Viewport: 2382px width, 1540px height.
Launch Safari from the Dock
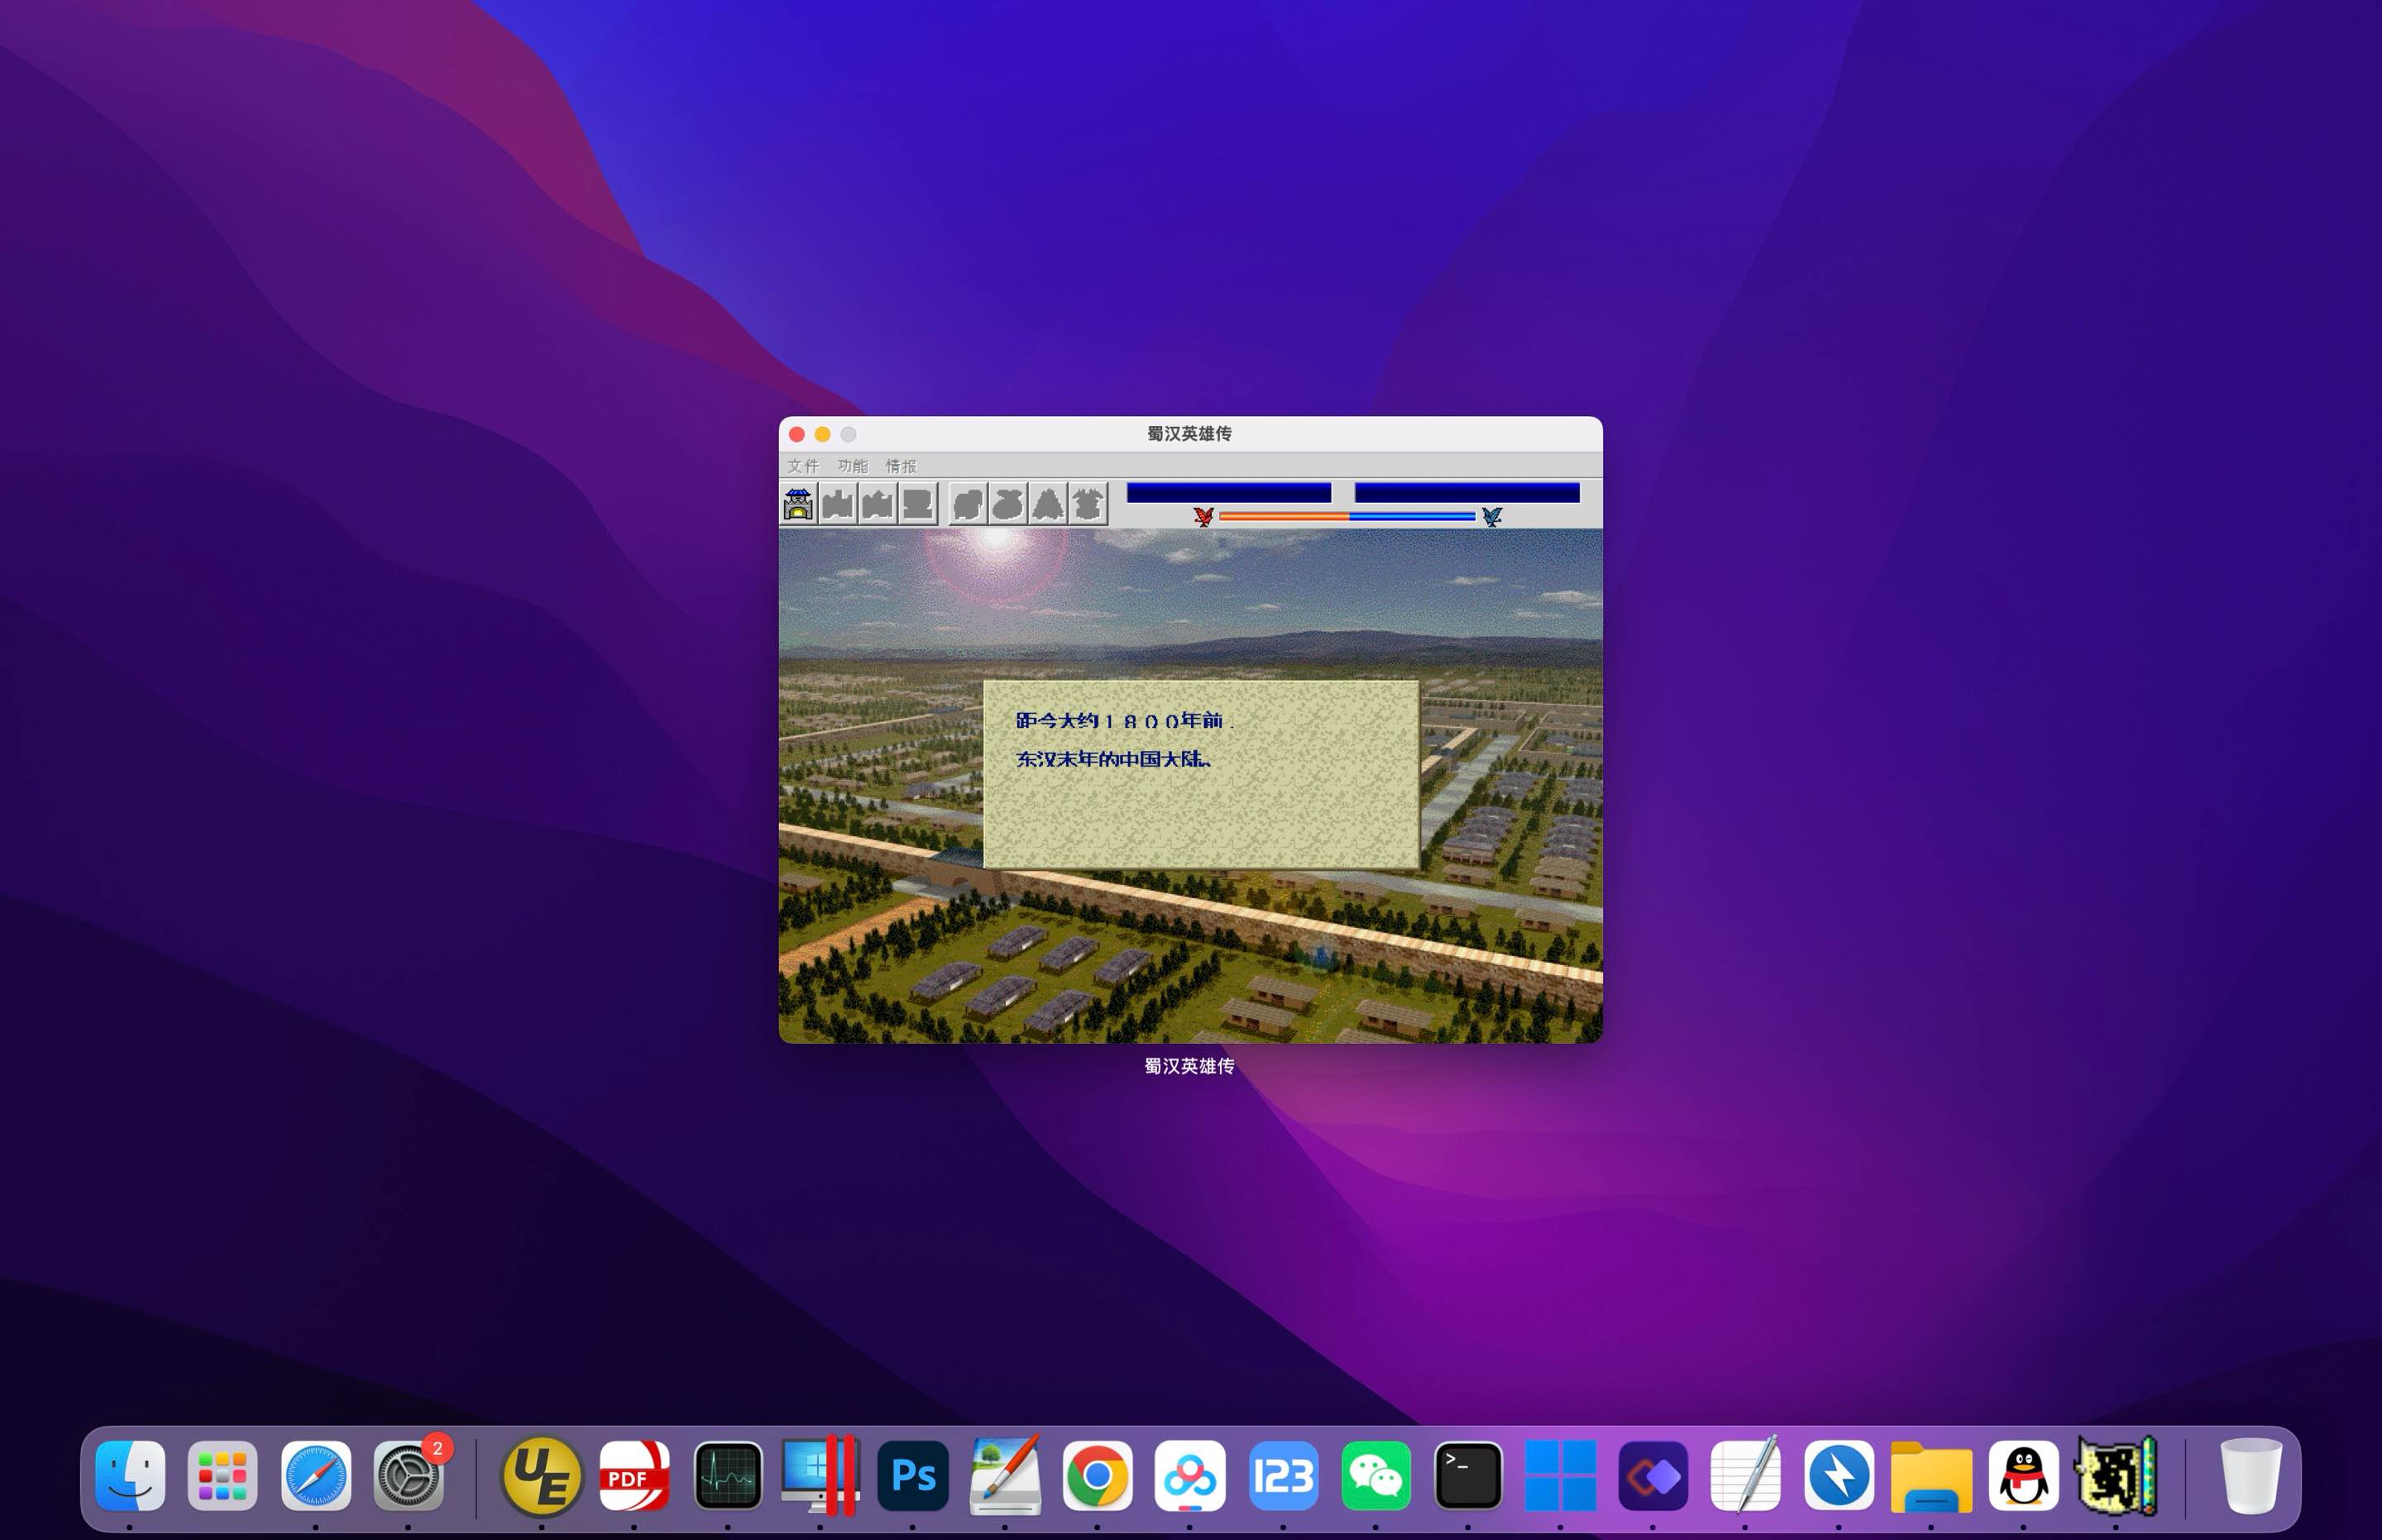click(315, 1475)
